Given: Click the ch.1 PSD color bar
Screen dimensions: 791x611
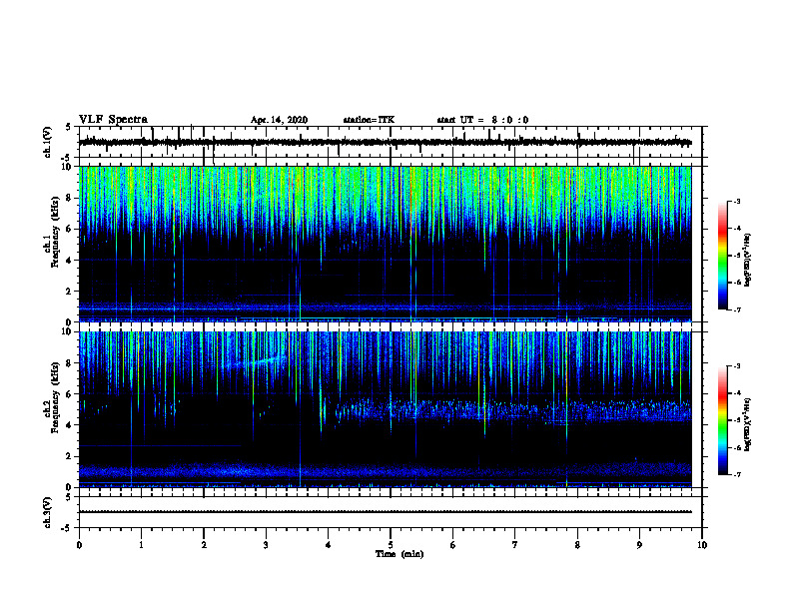Looking at the screenshot, I should point(722,256).
